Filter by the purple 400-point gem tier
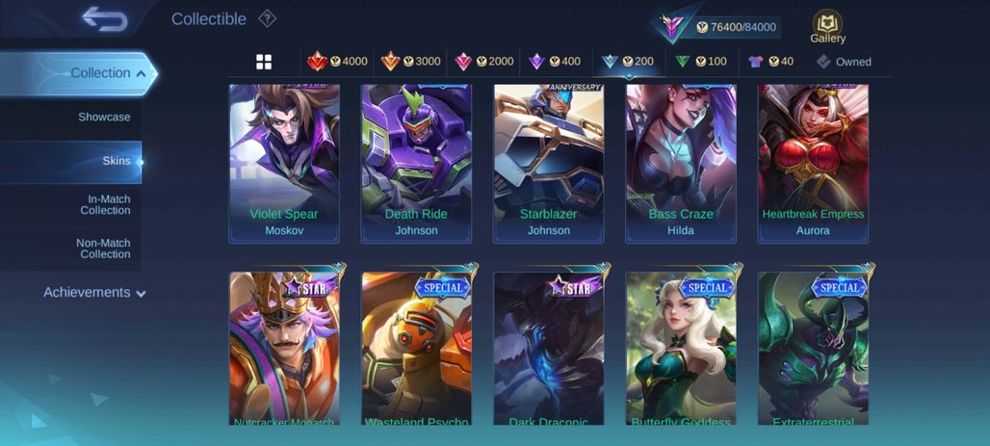Screen dimensions: 990x446 point(555,62)
